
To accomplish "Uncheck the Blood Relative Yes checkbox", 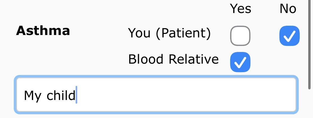I will point(240,62).
